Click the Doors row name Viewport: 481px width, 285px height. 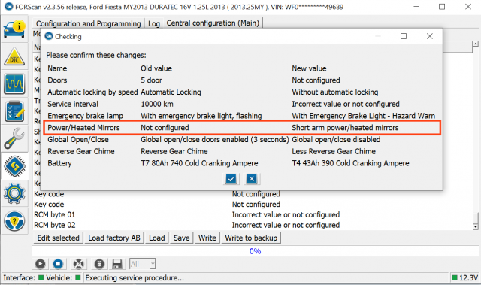pyautogui.click(x=57, y=80)
